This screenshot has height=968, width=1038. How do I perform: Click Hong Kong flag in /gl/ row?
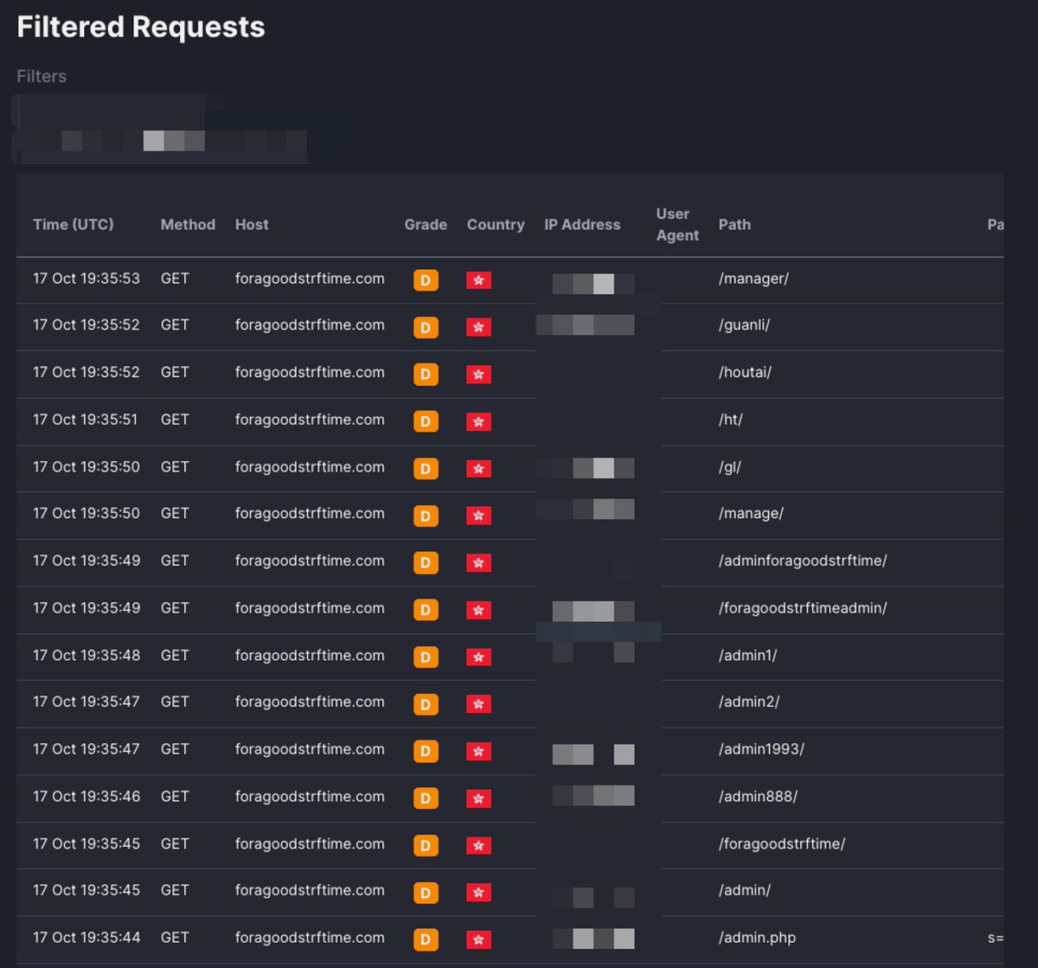[478, 469]
